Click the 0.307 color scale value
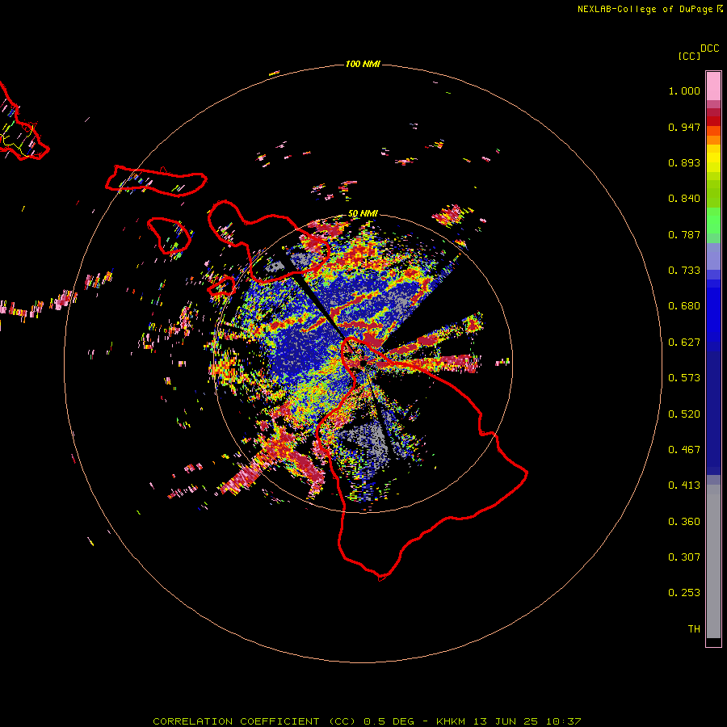The height and width of the screenshot is (727, 727). [x=684, y=557]
